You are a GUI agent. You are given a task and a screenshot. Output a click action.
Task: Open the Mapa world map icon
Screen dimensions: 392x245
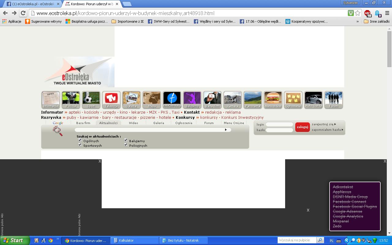(x=152, y=99)
